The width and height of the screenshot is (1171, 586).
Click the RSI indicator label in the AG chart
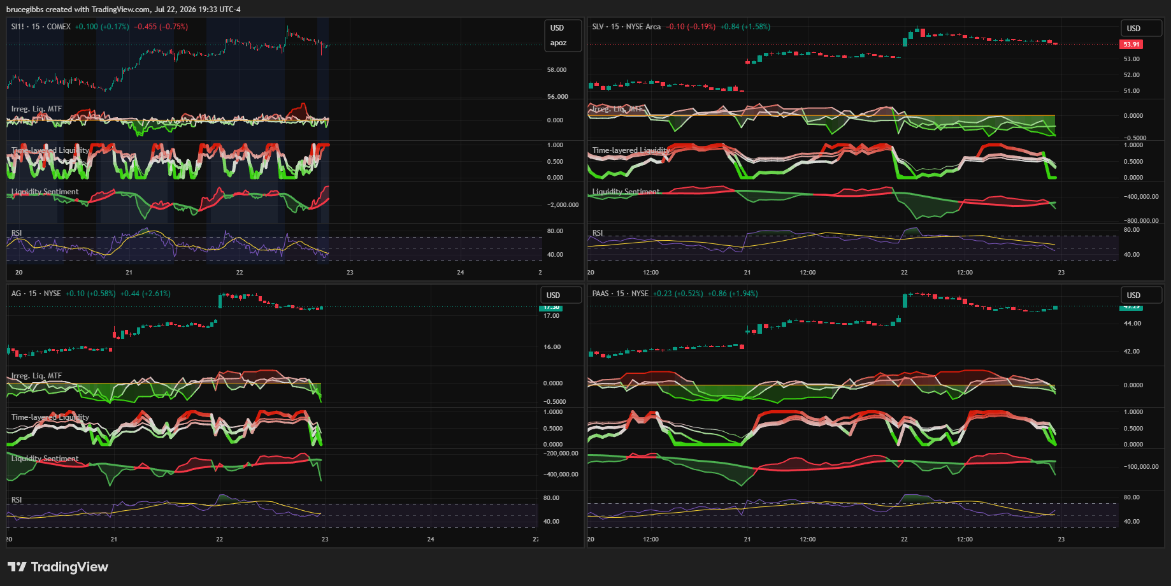(x=17, y=500)
